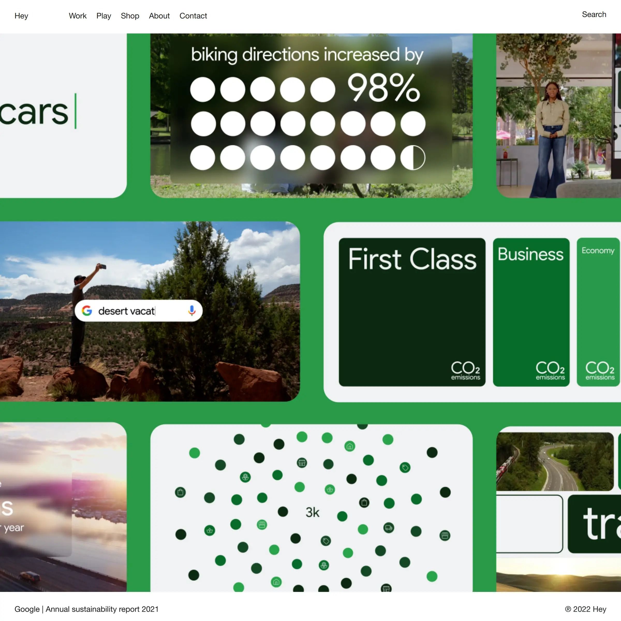Open the Shop link in navigation
Screen dimensions: 621x621
pos(130,16)
